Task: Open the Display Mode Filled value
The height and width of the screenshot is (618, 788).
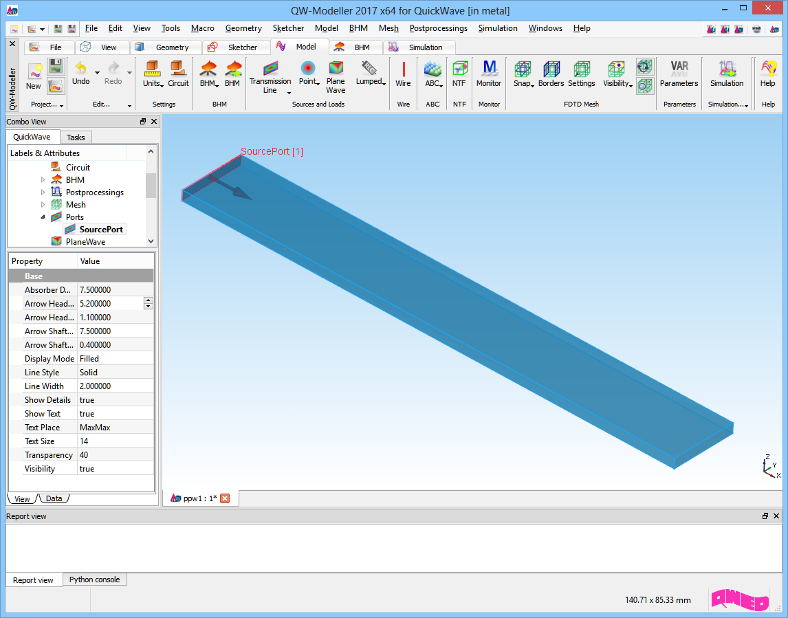Action: click(116, 359)
